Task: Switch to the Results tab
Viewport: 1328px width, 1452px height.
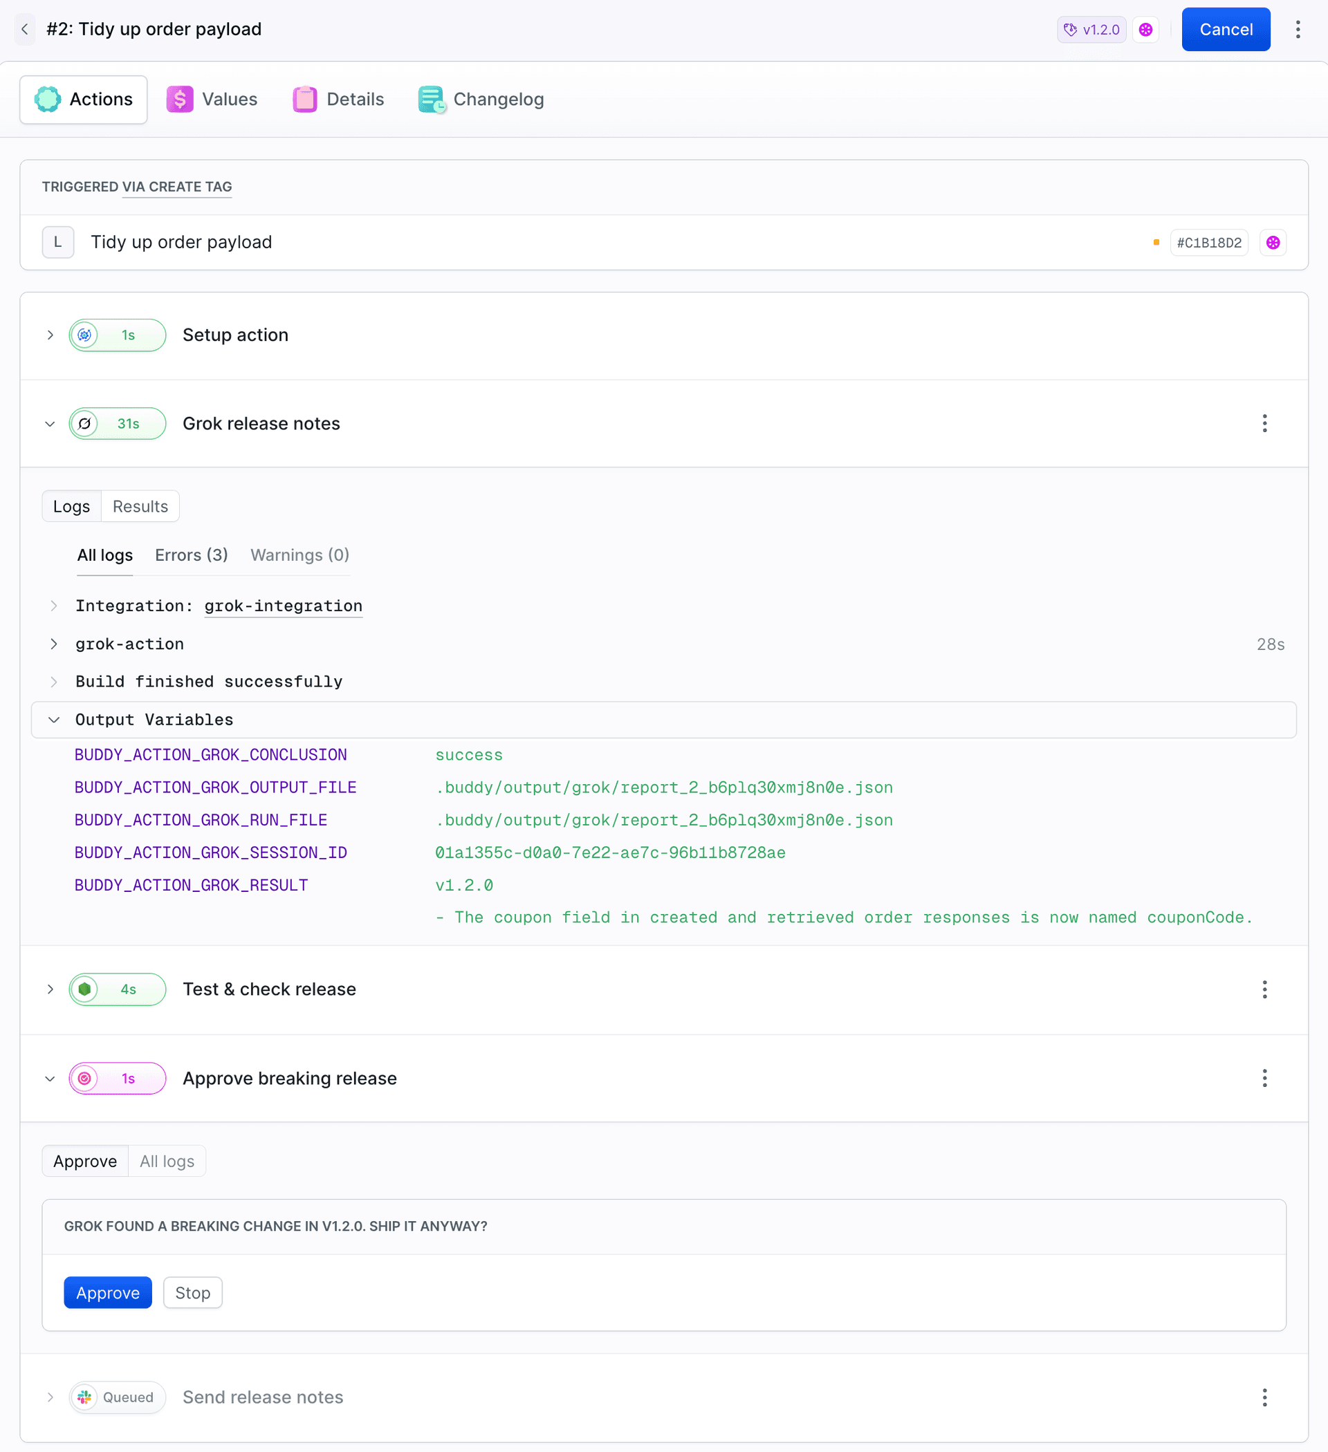Action: click(x=140, y=506)
